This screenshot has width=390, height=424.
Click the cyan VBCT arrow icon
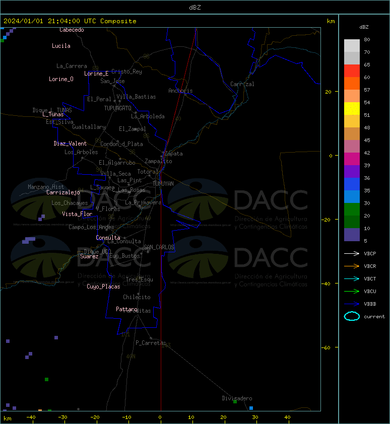[x=352, y=278]
